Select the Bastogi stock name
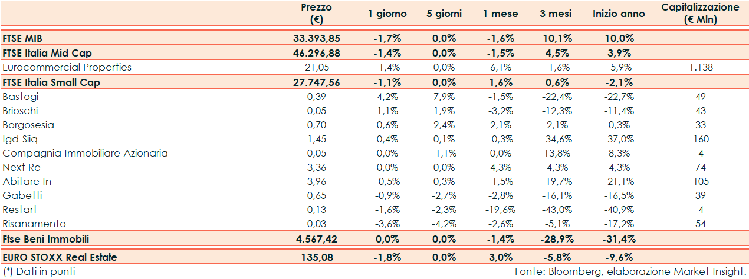749x279 pixels. click(x=19, y=97)
